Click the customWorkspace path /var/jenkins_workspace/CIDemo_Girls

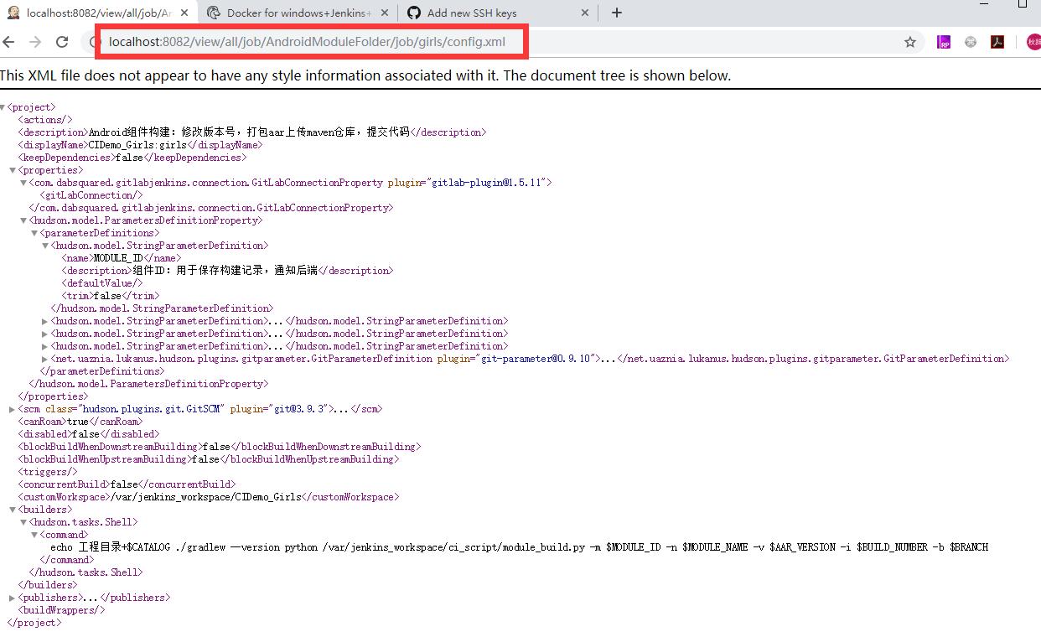pyautogui.click(x=205, y=497)
